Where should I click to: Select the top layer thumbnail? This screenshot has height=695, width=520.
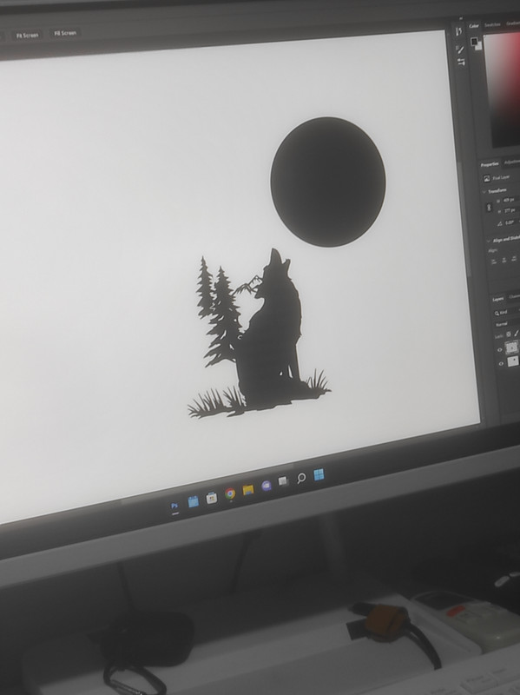click(512, 347)
